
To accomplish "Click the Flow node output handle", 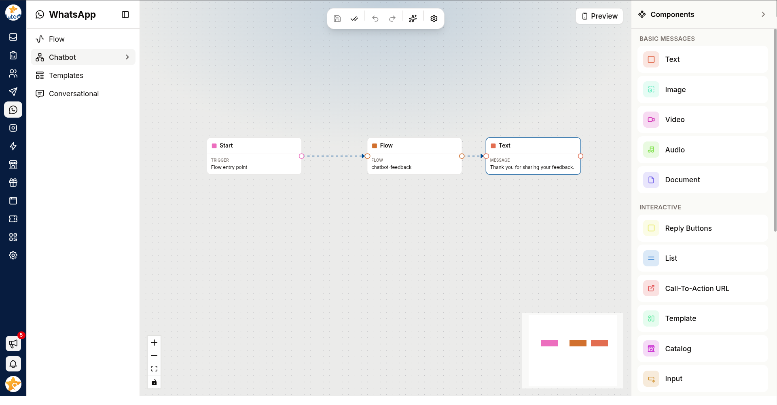I will [462, 156].
